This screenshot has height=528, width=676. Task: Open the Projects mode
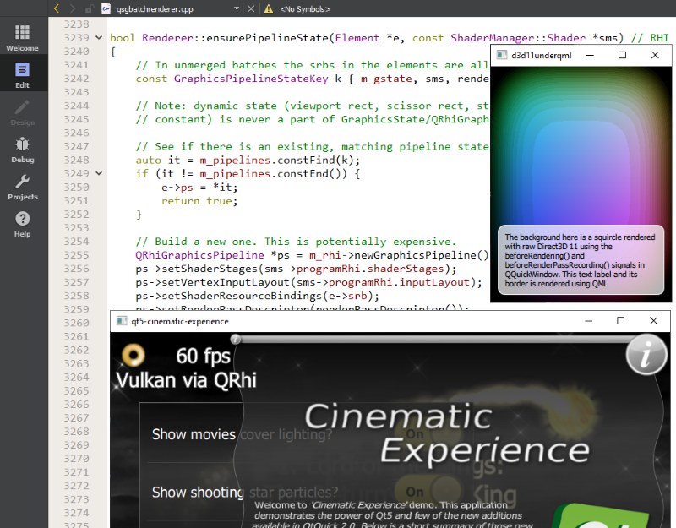pyautogui.click(x=23, y=186)
